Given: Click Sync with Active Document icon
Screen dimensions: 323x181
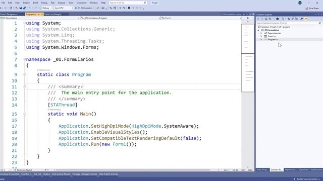Looking at the screenshot, I should pyautogui.click(x=289, y=19).
